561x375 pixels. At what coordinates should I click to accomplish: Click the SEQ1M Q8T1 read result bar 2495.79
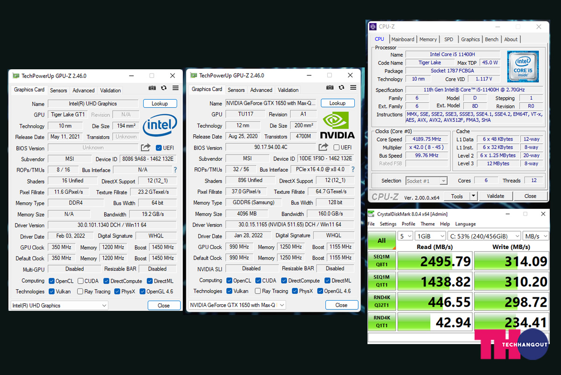click(434, 261)
